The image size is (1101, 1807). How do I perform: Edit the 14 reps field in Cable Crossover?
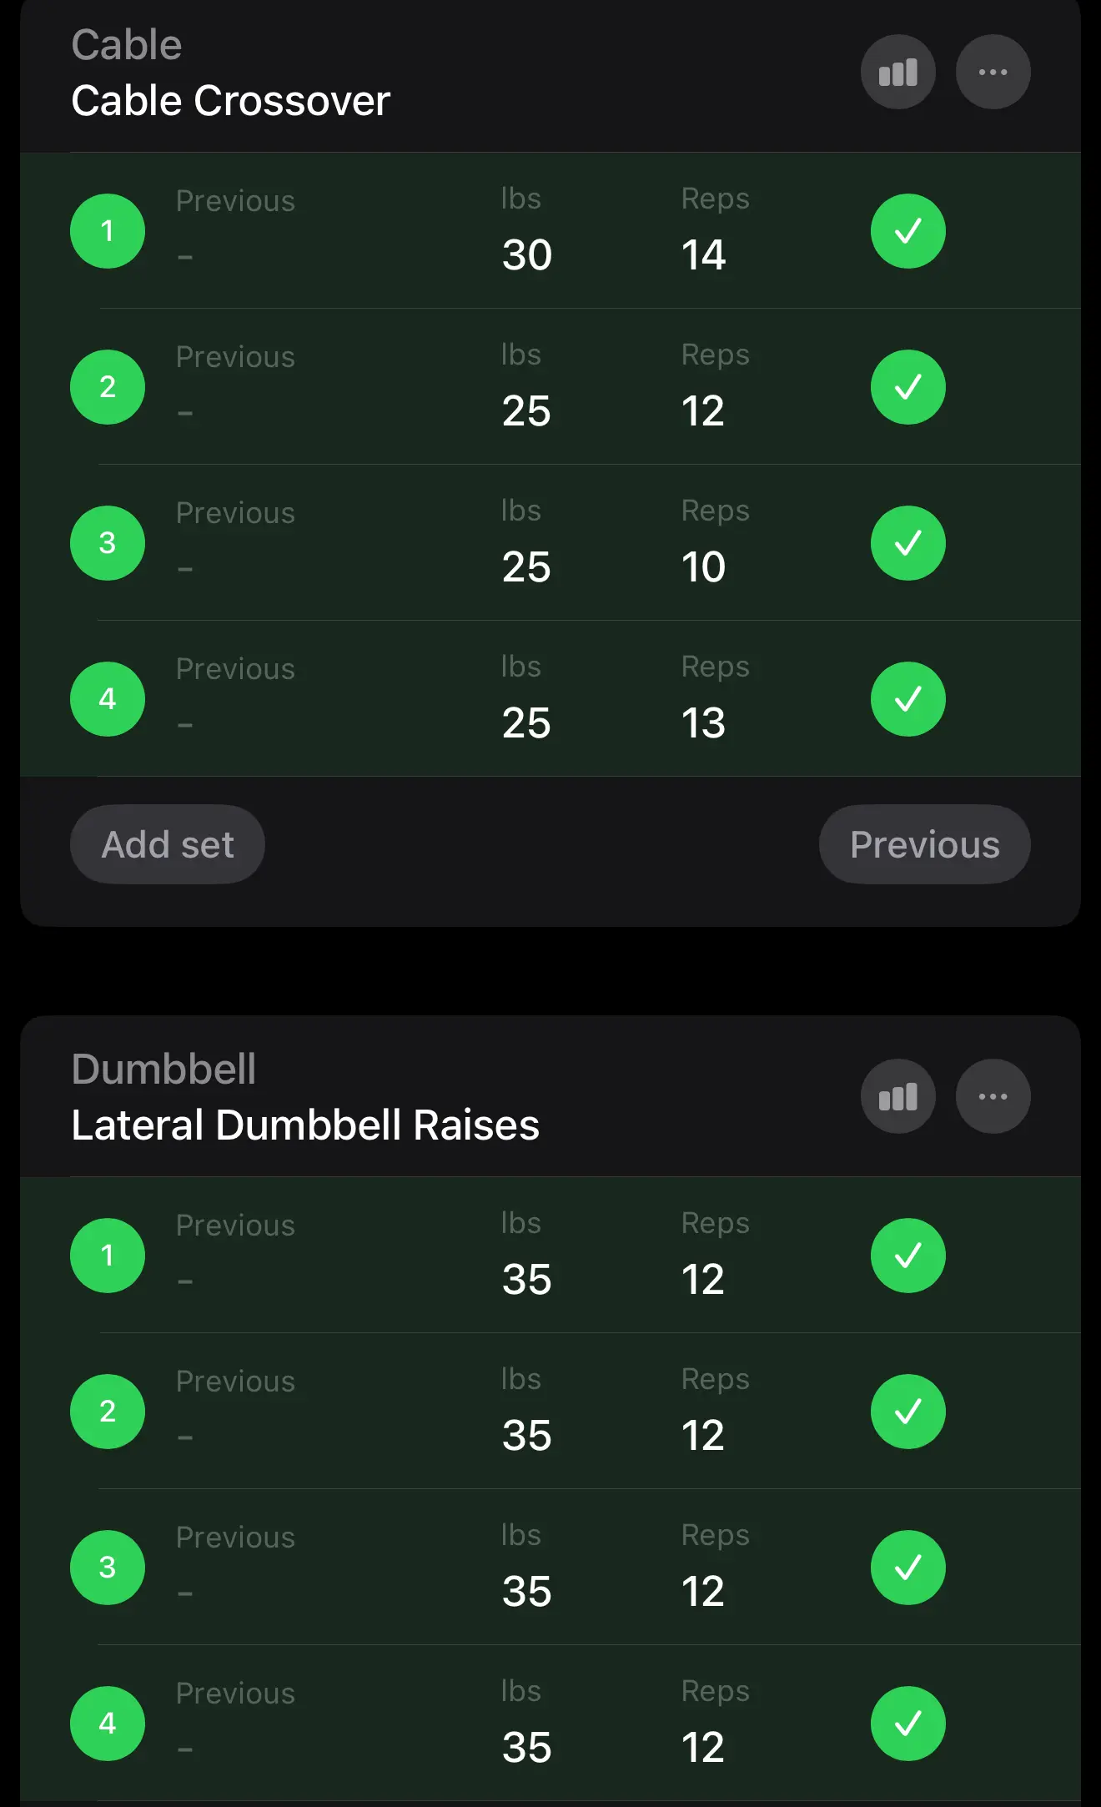(703, 254)
